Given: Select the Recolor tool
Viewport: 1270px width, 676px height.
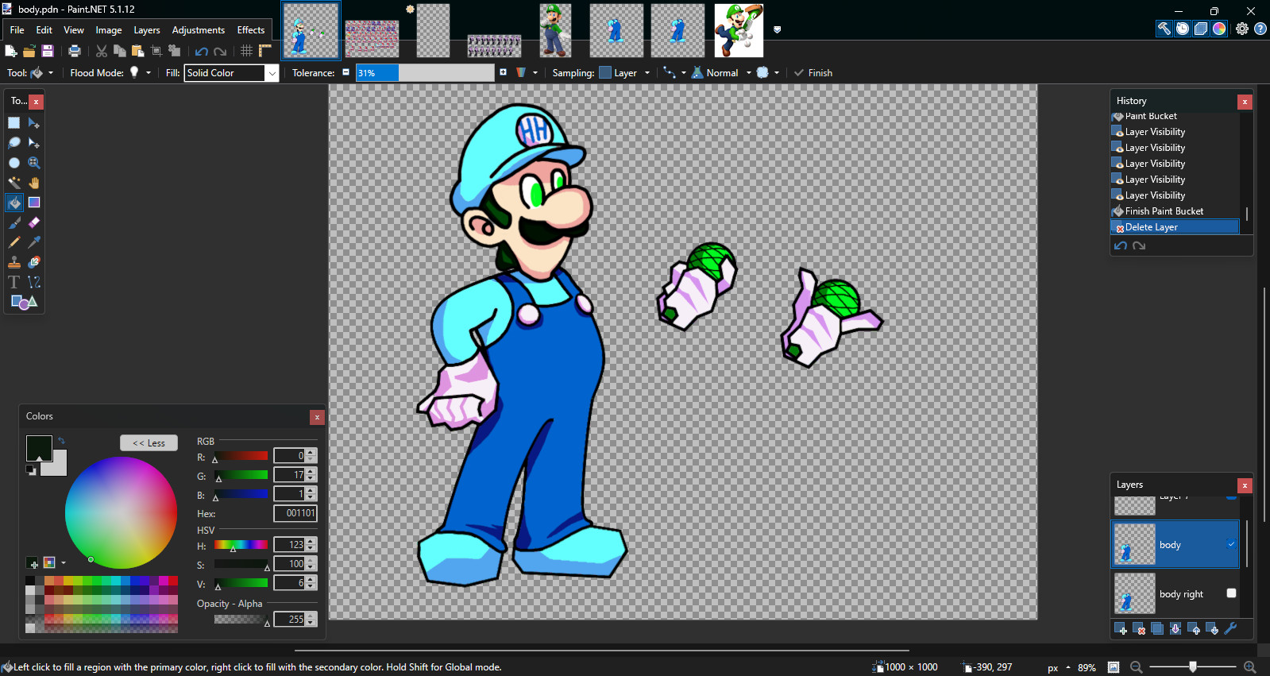Looking at the screenshot, I should [x=34, y=262].
